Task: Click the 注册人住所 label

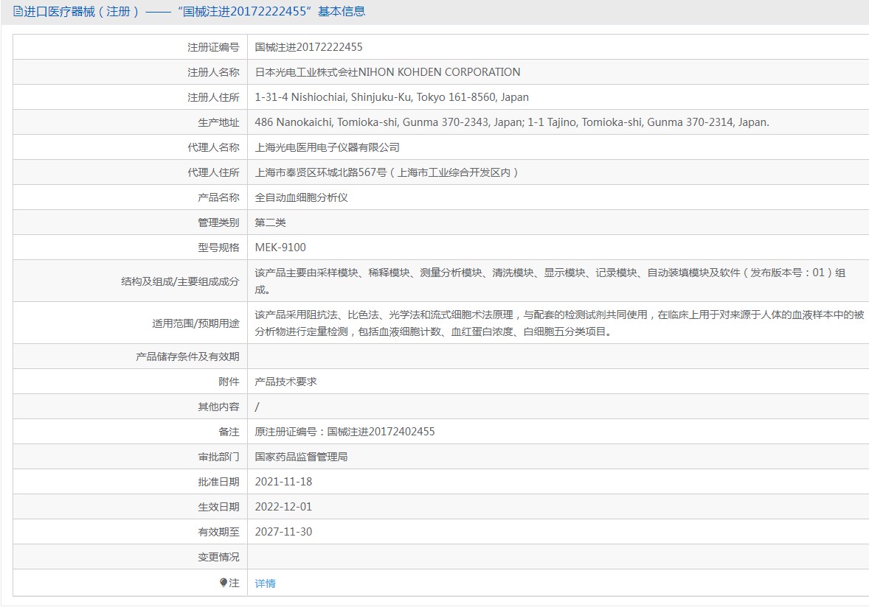Action: [x=213, y=97]
